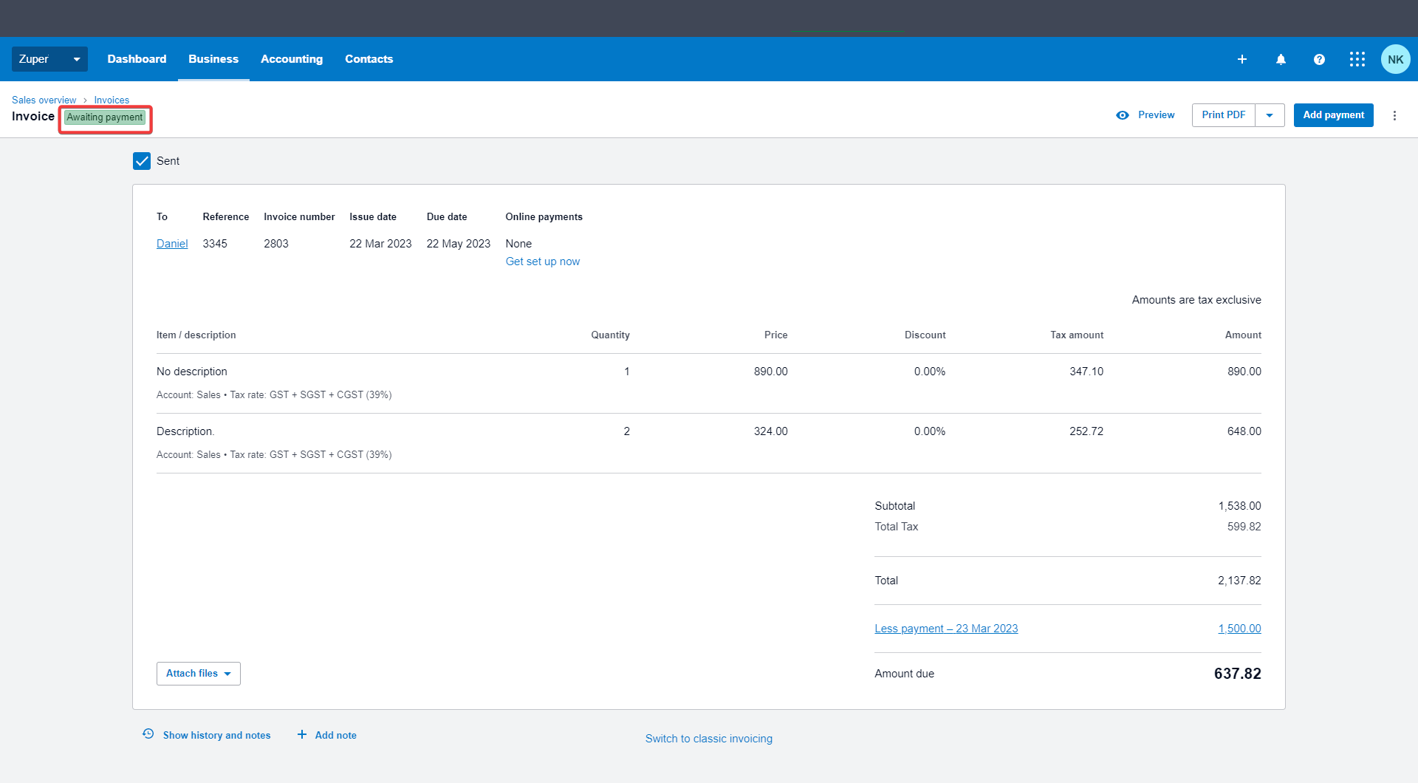Click Get set up now link

(x=542, y=261)
